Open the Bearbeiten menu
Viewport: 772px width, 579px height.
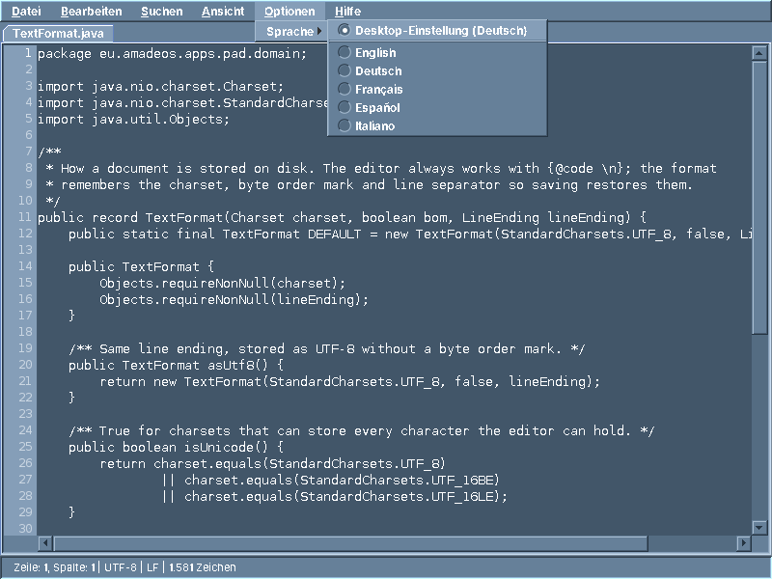pyautogui.click(x=91, y=11)
